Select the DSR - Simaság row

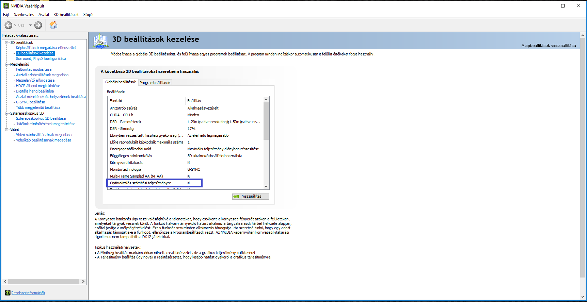click(x=186, y=129)
